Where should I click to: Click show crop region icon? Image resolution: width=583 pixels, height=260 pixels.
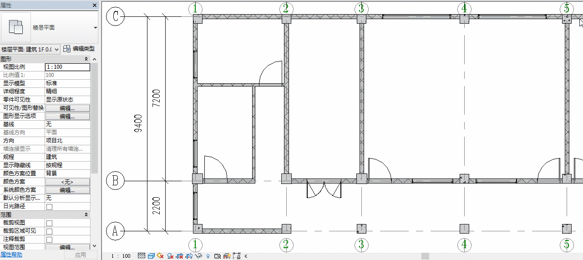(x=189, y=256)
